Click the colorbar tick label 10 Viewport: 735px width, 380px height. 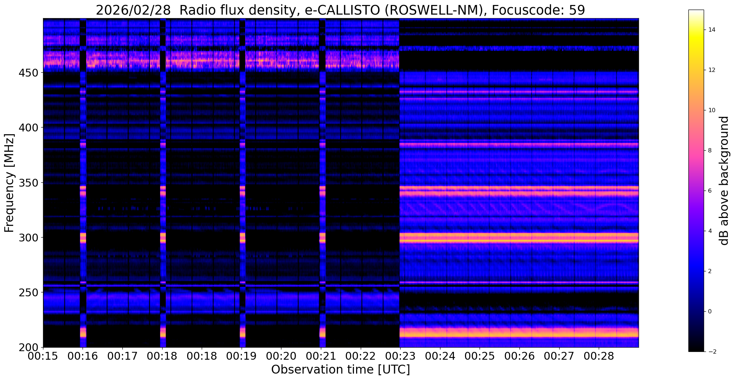pyautogui.click(x=712, y=110)
